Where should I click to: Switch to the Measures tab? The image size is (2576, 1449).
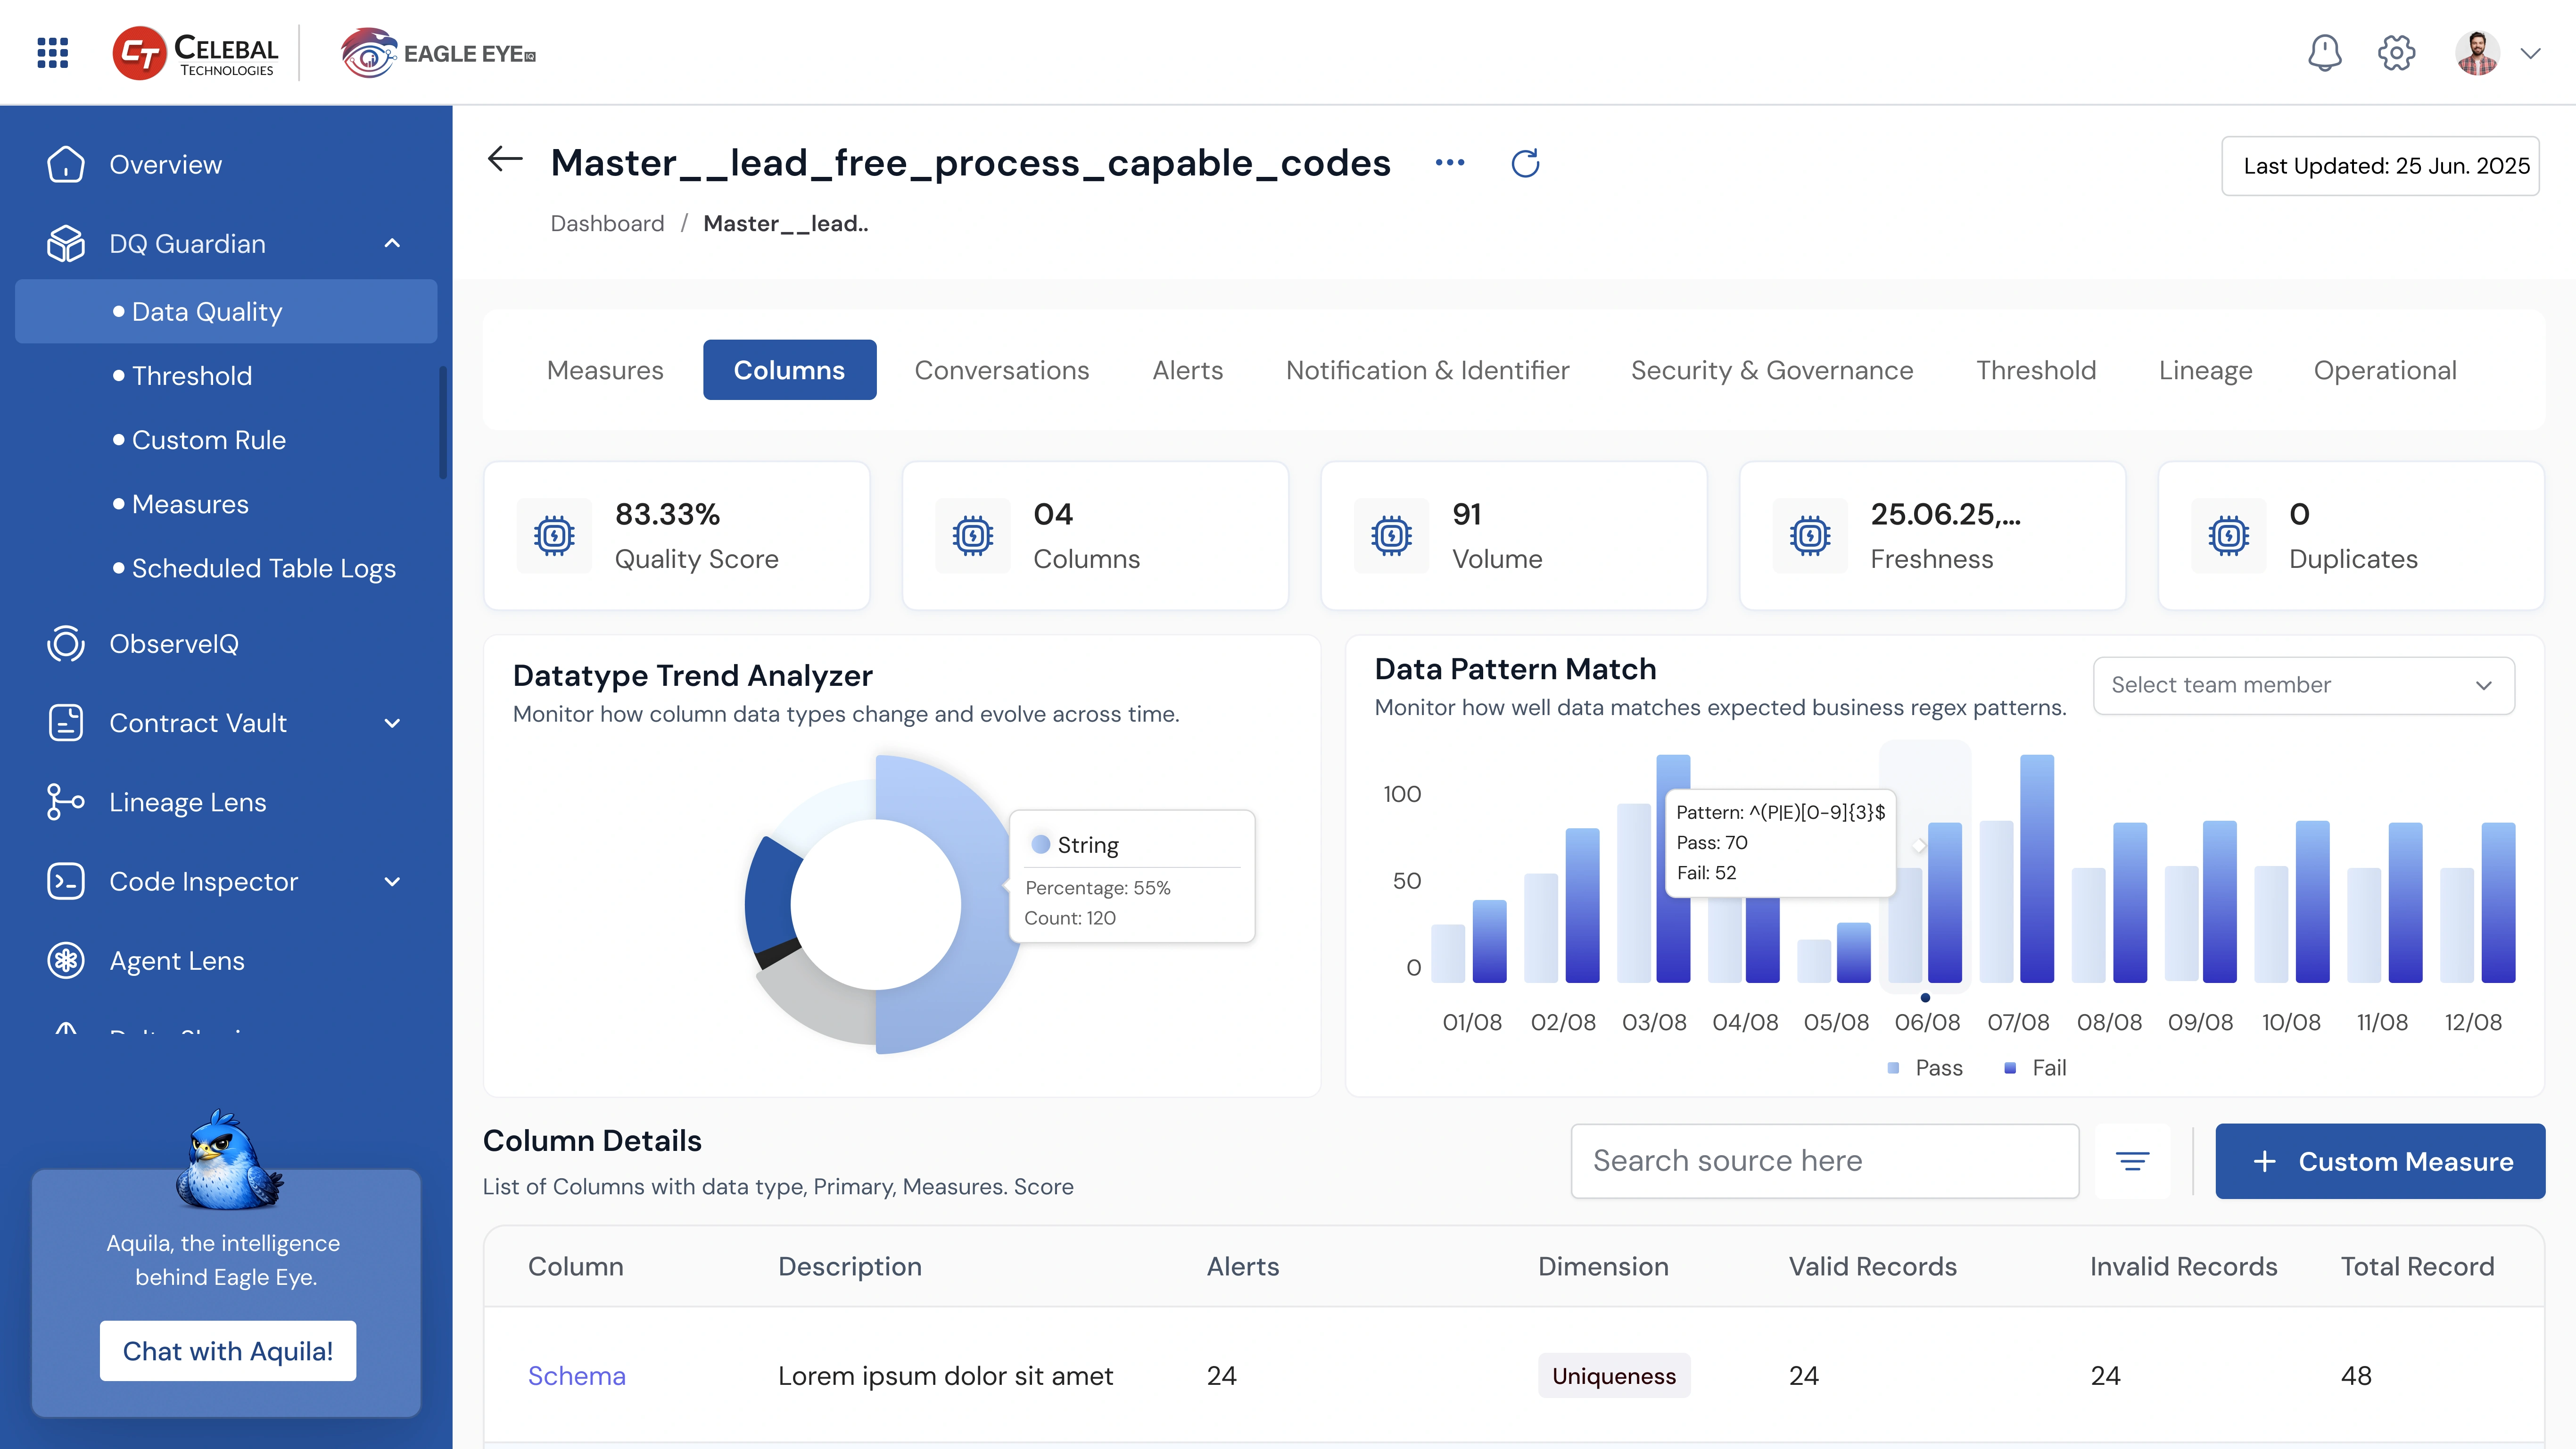(605, 369)
